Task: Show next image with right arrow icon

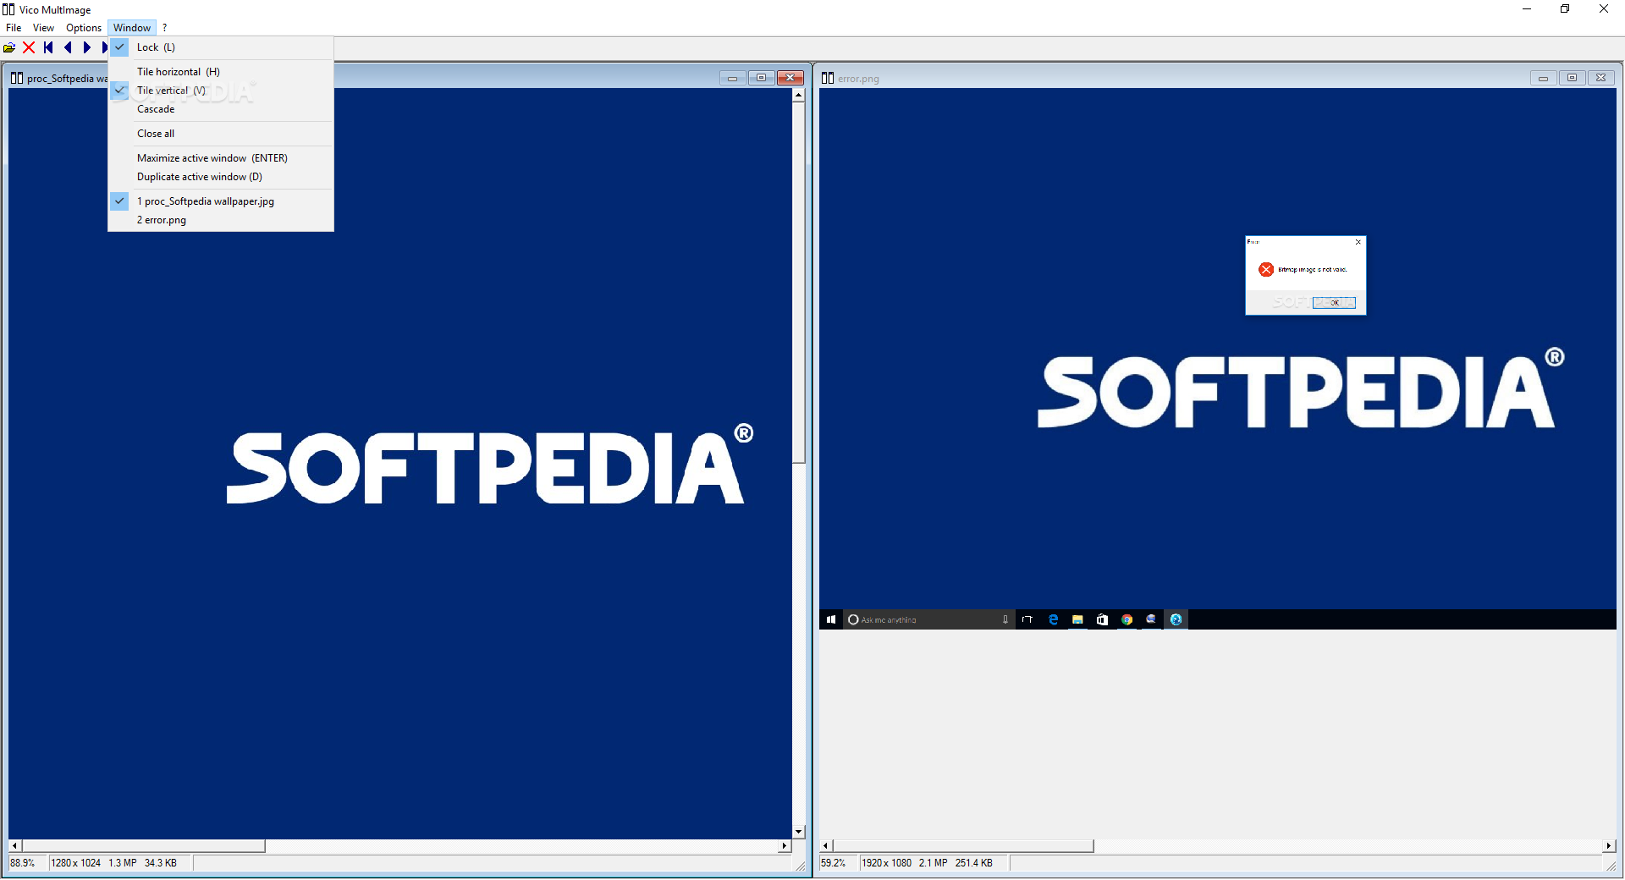Action: (x=86, y=47)
